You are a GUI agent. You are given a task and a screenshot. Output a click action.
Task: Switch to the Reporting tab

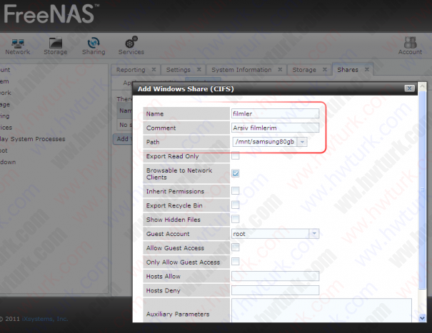(x=131, y=70)
